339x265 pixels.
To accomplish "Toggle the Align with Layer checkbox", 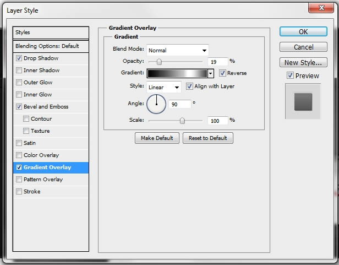I will pos(189,86).
